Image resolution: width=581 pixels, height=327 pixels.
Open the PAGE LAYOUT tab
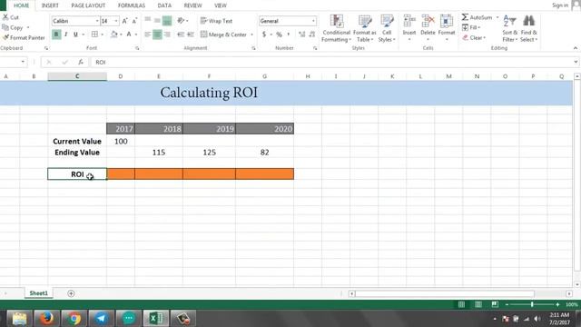pos(88,5)
